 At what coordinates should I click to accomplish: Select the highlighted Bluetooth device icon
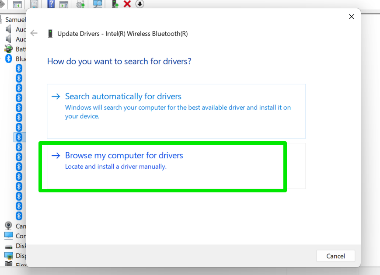tap(19, 137)
